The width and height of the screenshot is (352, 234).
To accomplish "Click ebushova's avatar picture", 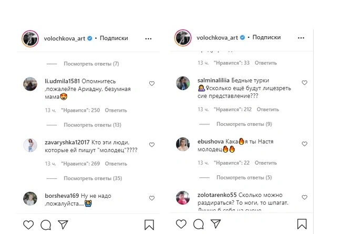I will pyautogui.click(x=183, y=144).
